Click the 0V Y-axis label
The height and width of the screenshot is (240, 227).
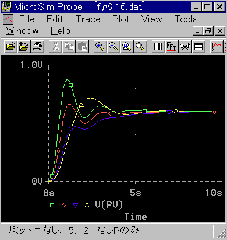point(37,181)
